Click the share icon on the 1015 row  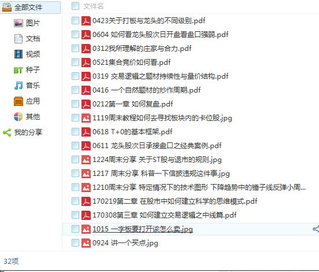click(x=316, y=229)
